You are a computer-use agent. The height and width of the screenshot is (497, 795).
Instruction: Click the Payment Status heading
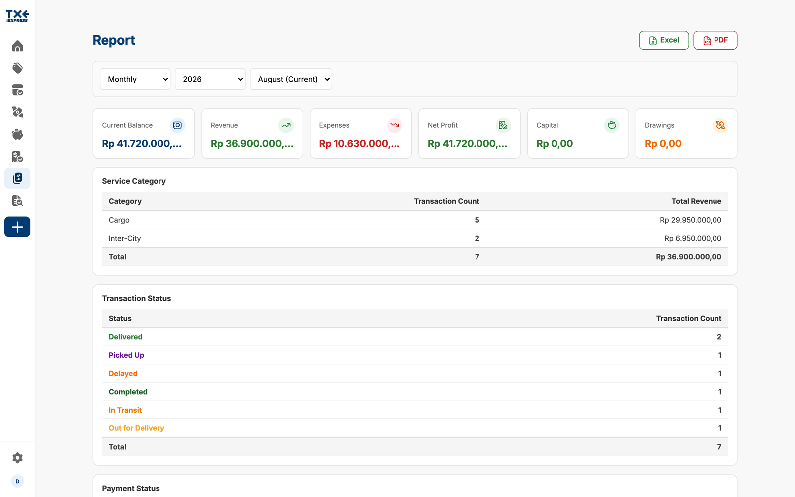pos(131,489)
